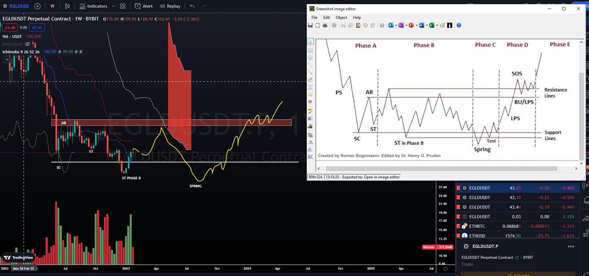Toggle the red flag on ETHUSD row
The image size is (589, 276).
458,236
